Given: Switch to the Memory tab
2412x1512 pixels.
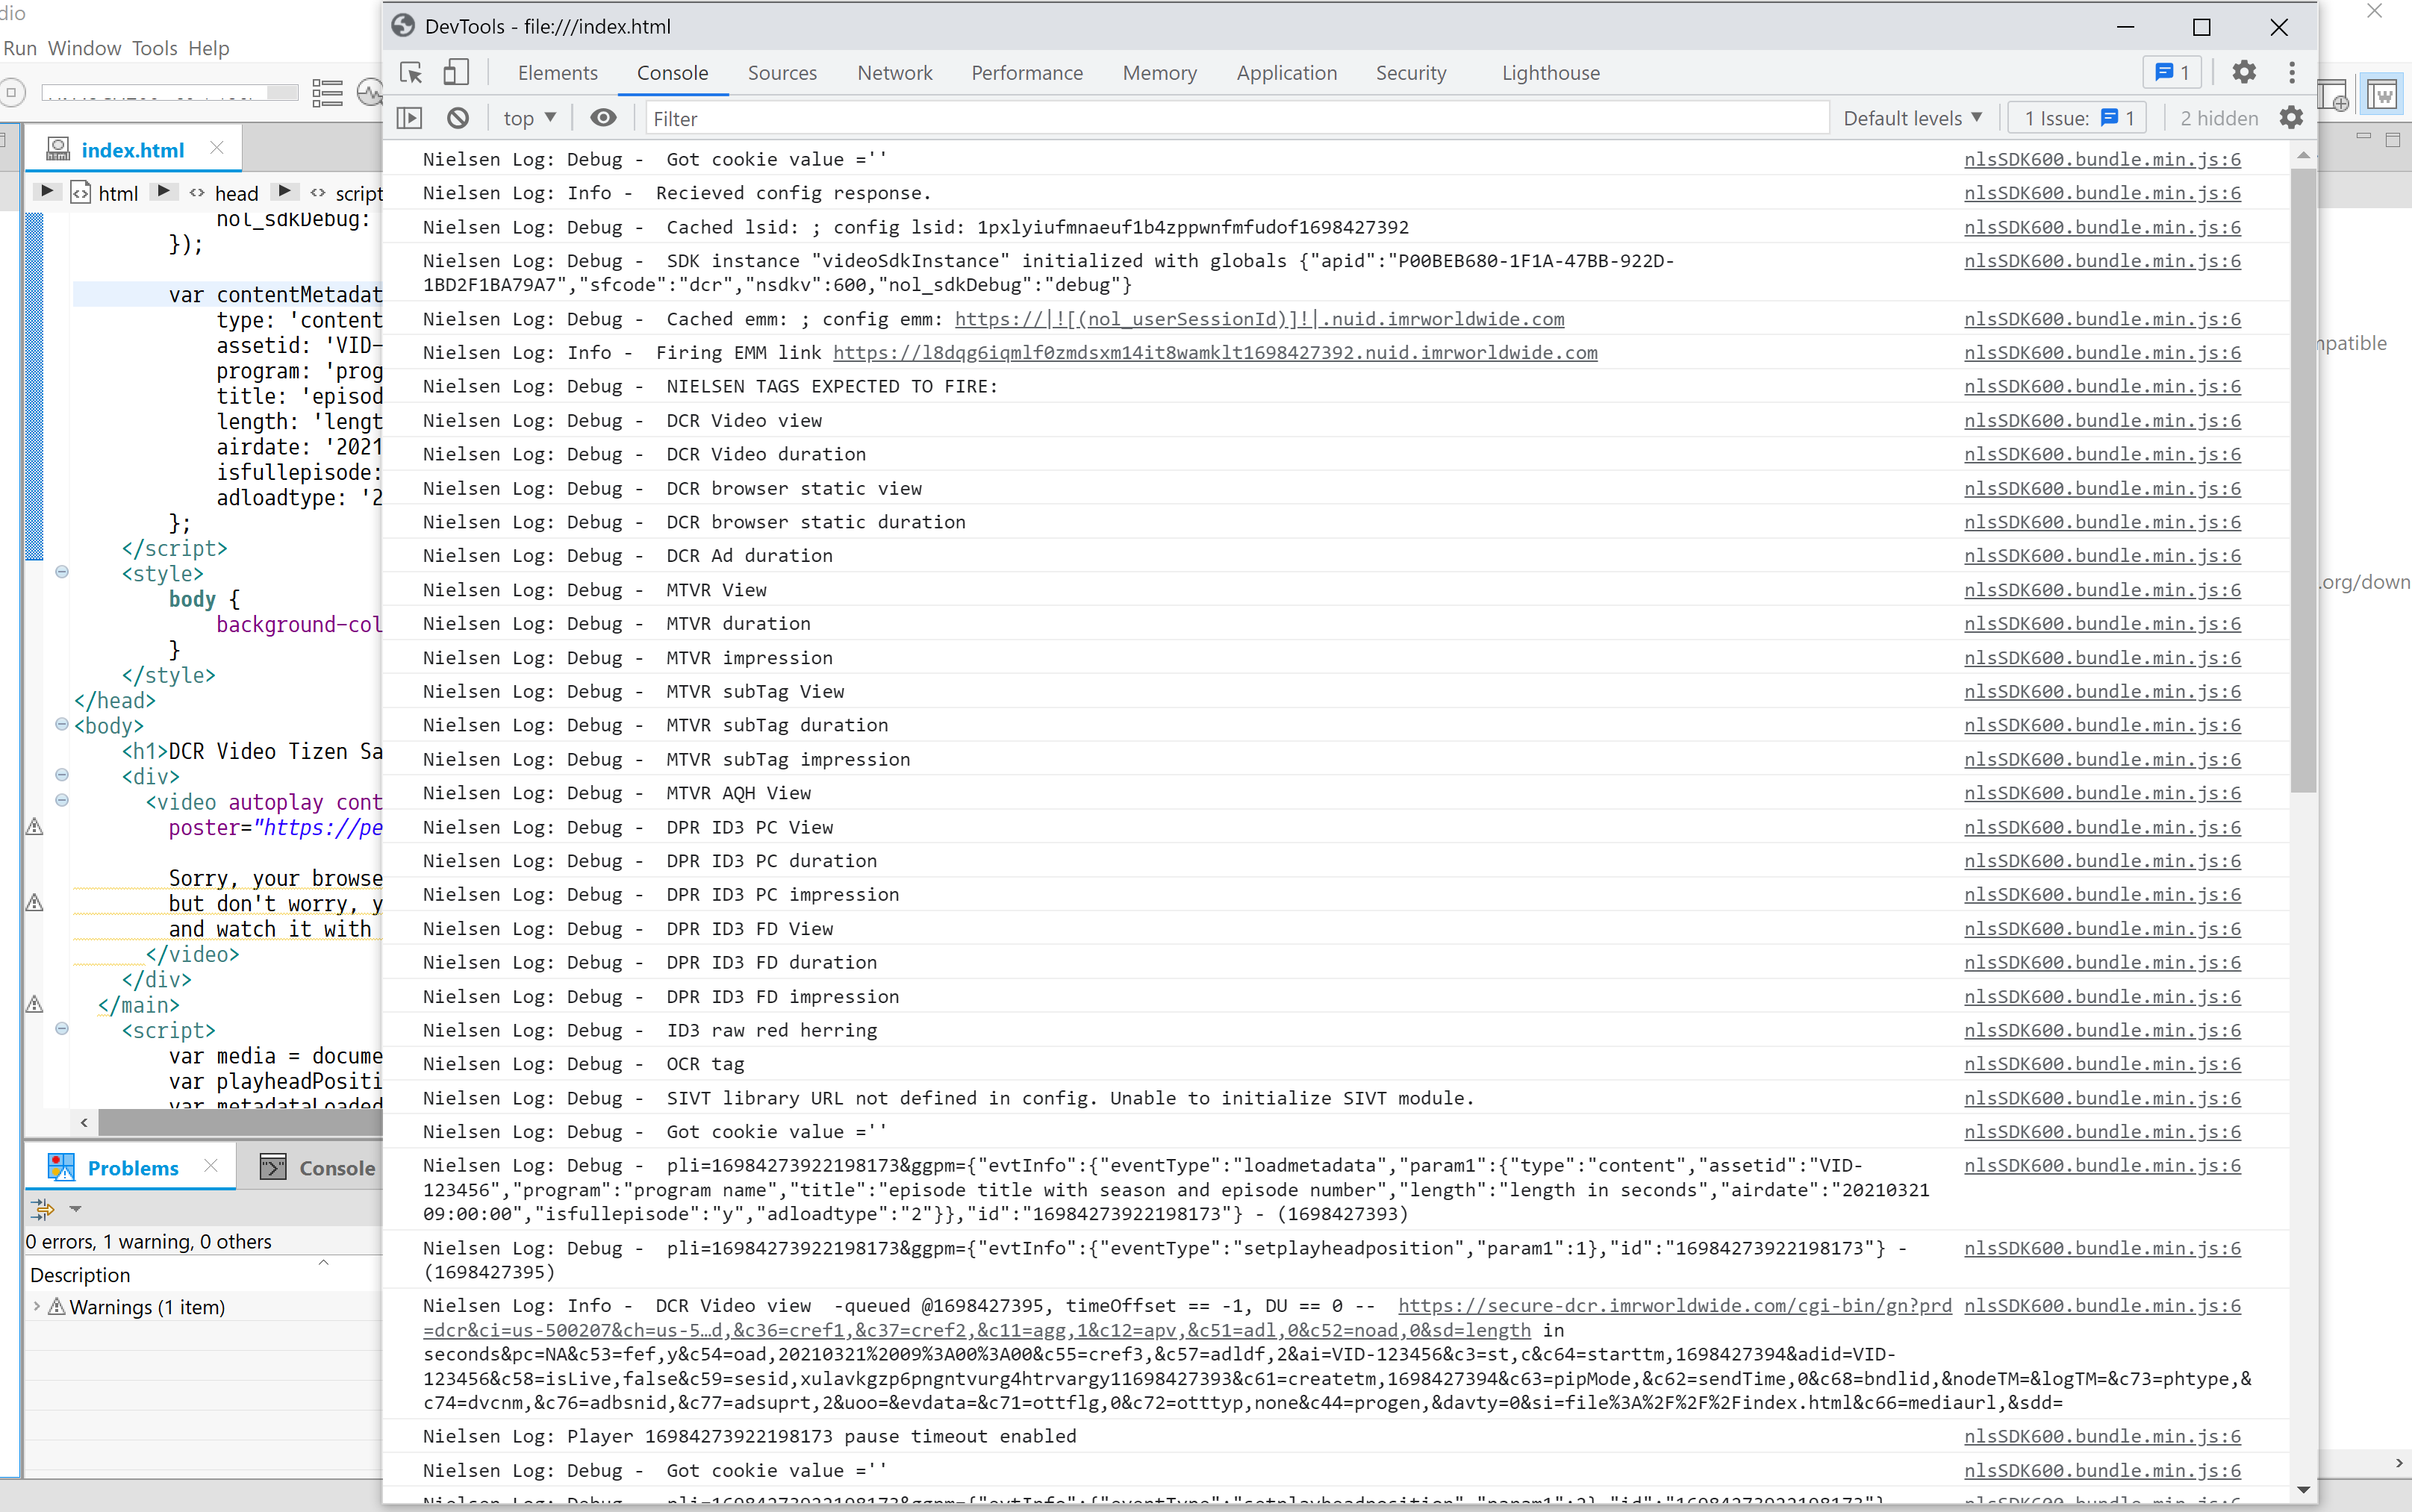Looking at the screenshot, I should click(x=1159, y=72).
